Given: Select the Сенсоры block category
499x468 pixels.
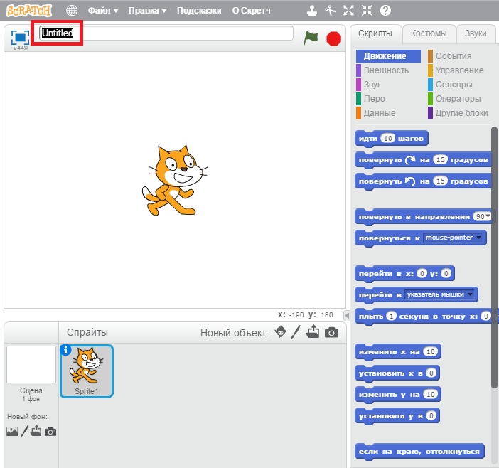Looking at the screenshot, I should click(x=450, y=85).
